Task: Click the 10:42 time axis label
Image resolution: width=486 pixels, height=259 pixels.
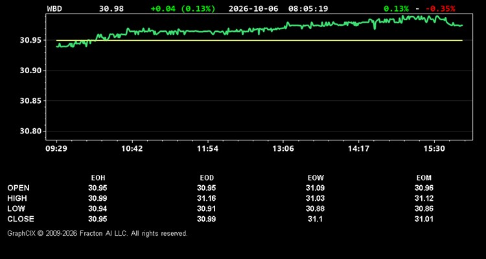Action: pyautogui.click(x=132, y=149)
